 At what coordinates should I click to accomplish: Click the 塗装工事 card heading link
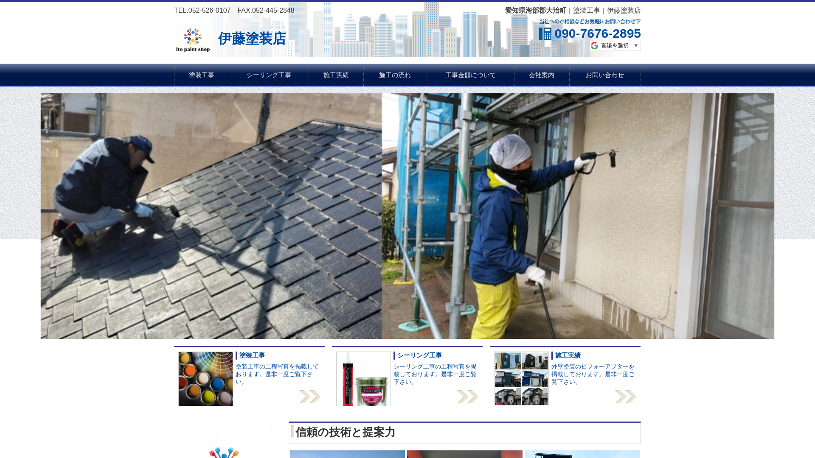click(252, 355)
